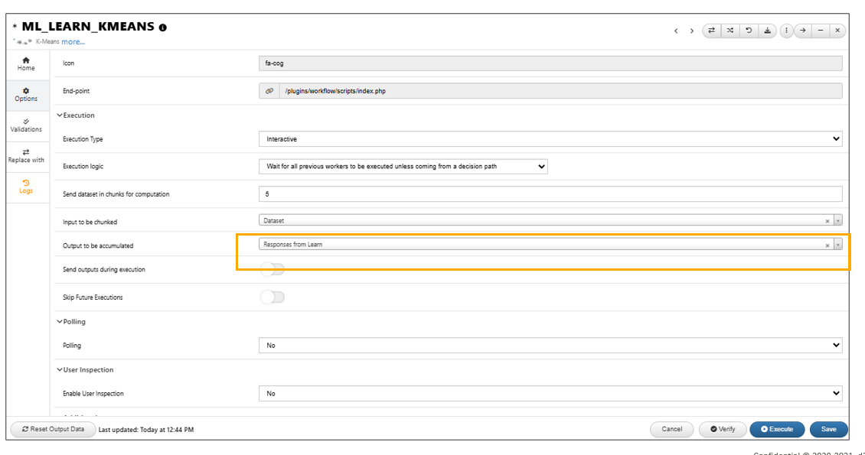This screenshot has width=865, height=455.
Task: Open the Execution Type dropdown
Action: pos(550,139)
